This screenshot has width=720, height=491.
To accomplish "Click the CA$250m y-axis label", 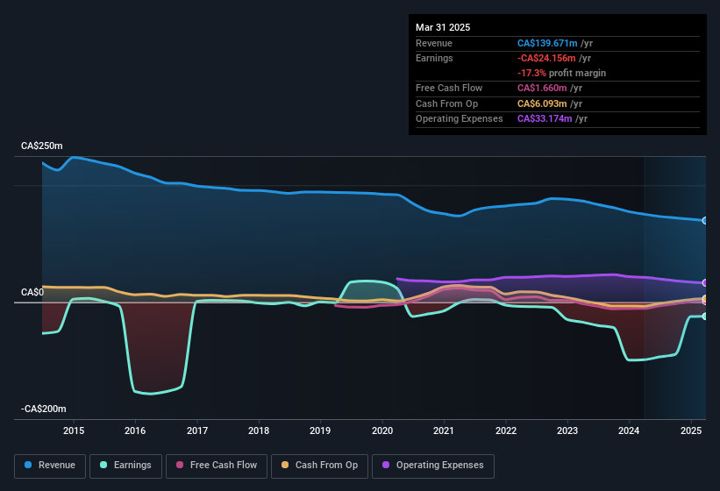I will (42, 146).
